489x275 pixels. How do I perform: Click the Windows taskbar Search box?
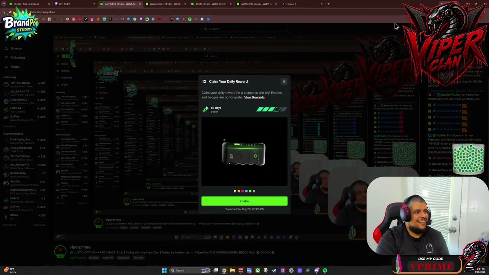click(190, 270)
